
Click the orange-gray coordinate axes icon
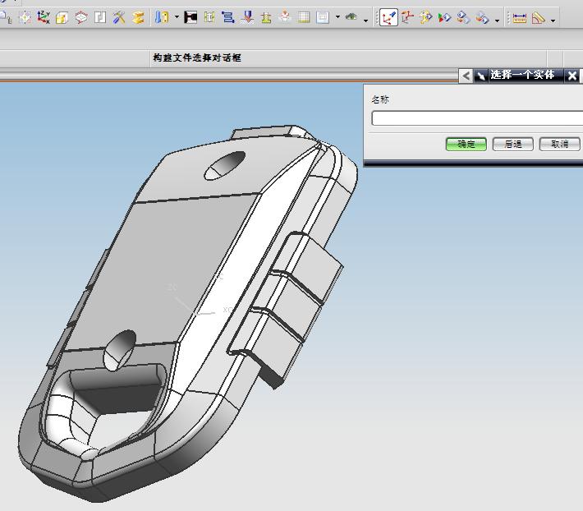click(x=407, y=17)
